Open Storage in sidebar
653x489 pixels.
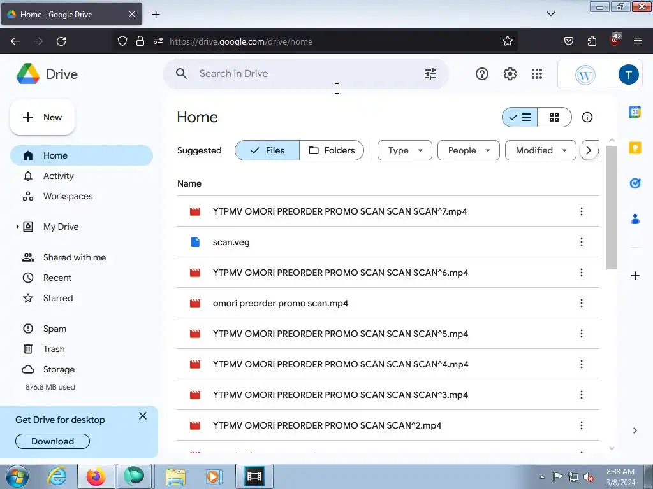[82, 369]
